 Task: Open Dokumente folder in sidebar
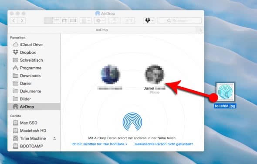(34, 91)
